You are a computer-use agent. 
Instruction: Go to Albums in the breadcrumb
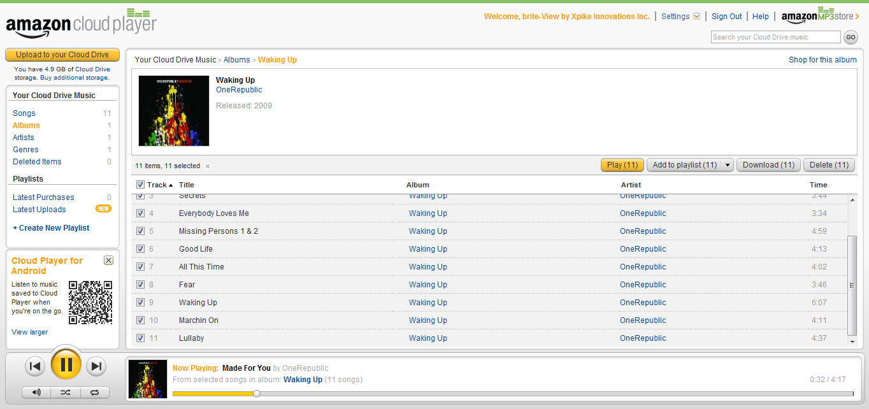(236, 60)
